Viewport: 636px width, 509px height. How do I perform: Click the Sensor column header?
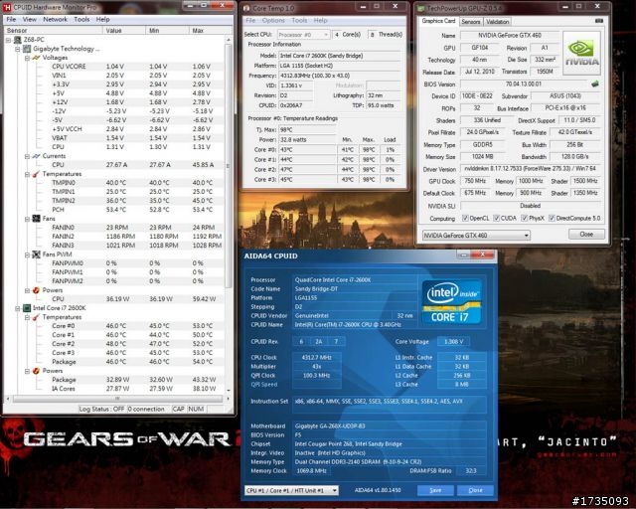click(53, 31)
